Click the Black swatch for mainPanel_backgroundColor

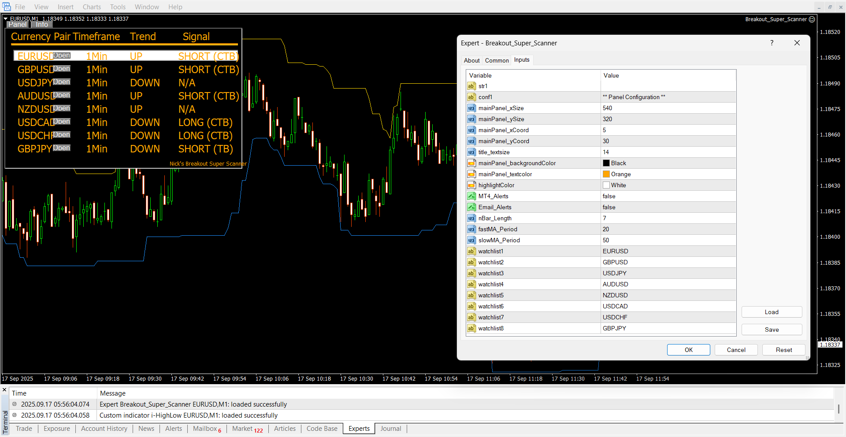pos(606,163)
